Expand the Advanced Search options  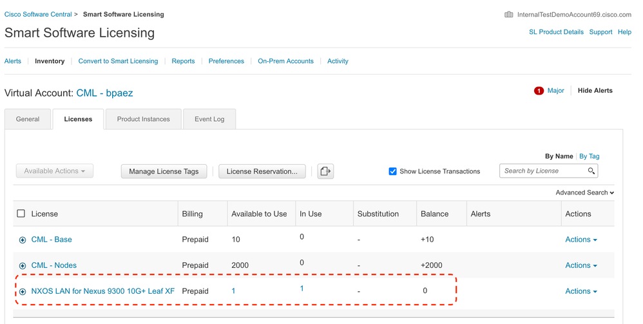584,193
